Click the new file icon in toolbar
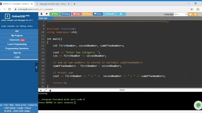 41,14
